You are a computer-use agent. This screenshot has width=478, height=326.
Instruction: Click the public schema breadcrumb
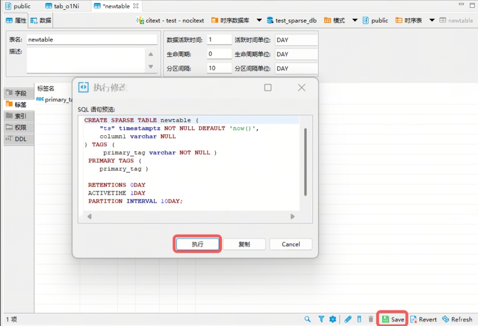375,21
